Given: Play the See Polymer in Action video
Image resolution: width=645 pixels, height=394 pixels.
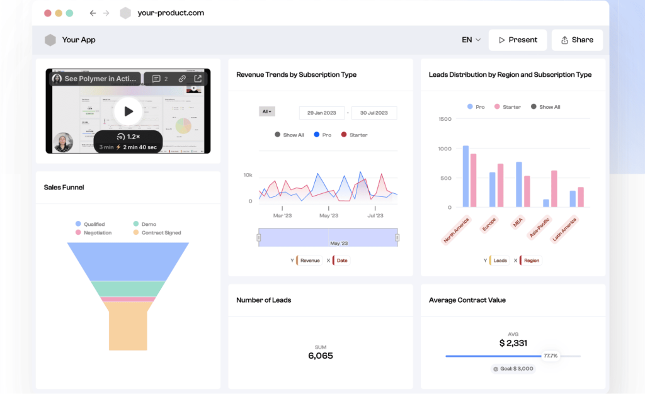Looking at the screenshot, I should pyautogui.click(x=128, y=111).
